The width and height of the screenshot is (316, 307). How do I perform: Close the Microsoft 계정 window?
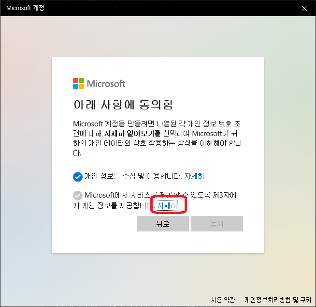304,8
